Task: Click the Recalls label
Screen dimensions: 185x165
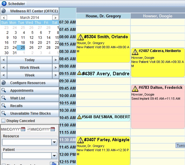Action: pos(16,106)
